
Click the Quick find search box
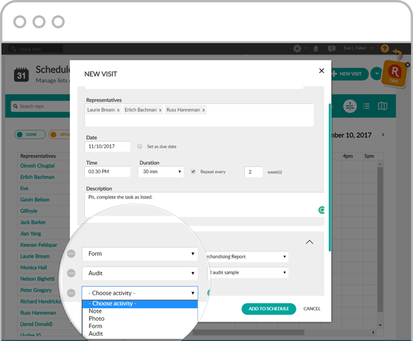coord(36,49)
